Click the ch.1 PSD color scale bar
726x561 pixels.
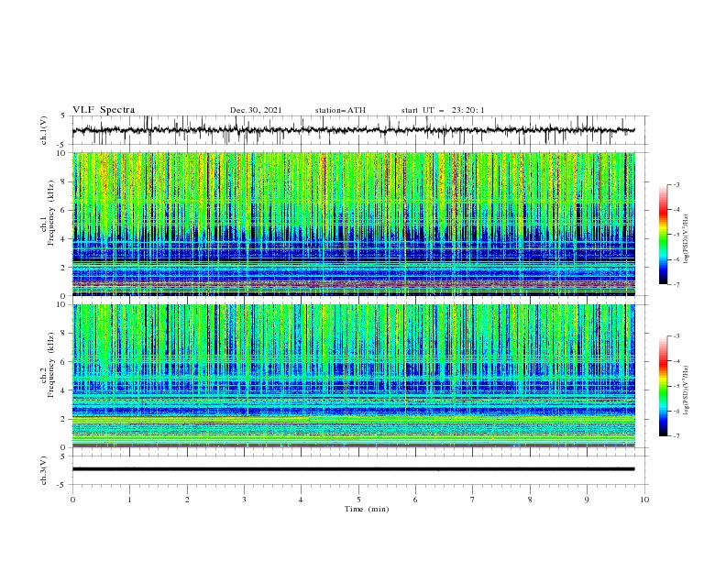click(663, 235)
